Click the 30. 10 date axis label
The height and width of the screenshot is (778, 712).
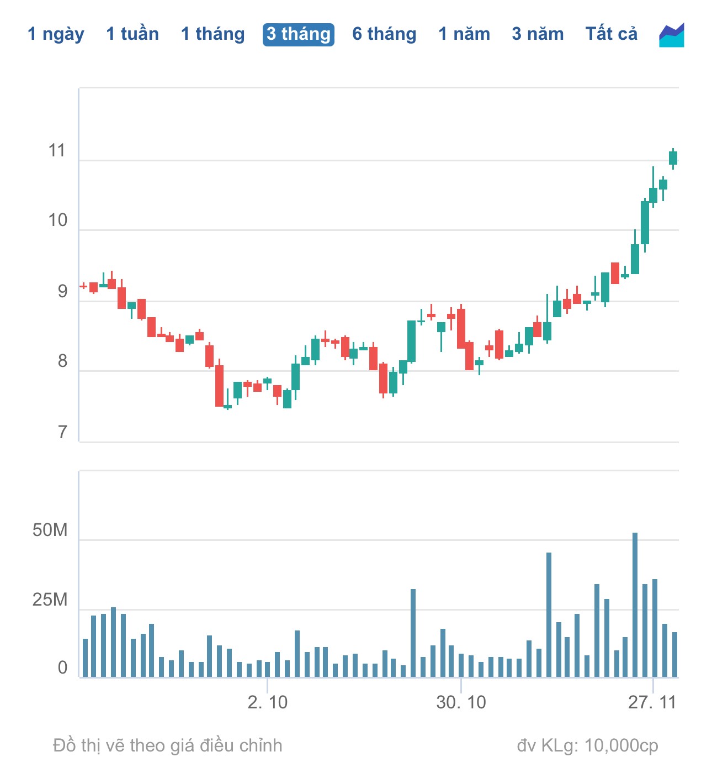(x=461, y=702)
